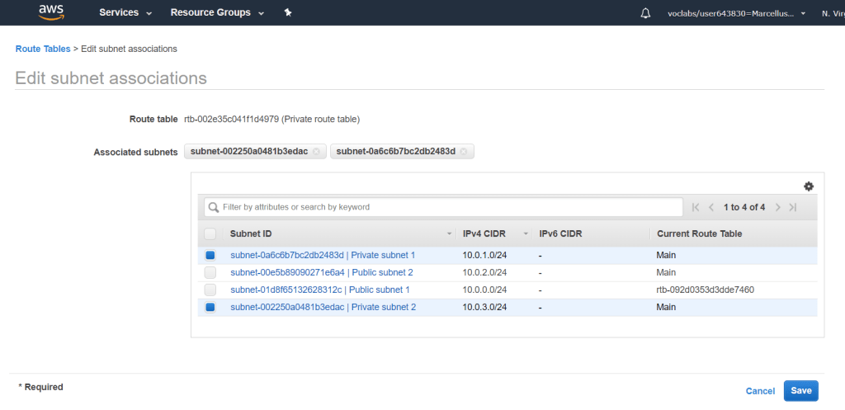Open the notifications bell
Image resolution: width=845 pixels, height=410 pixels.
[645, 13]
